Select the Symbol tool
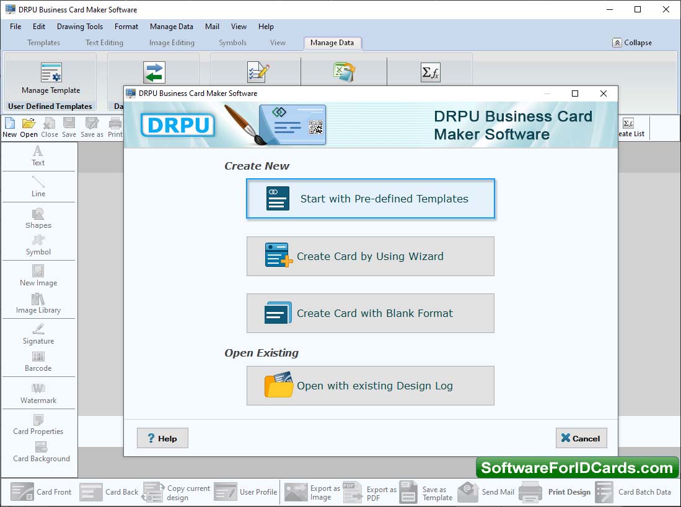Screen dimensions: 681x507 [38, 246]
